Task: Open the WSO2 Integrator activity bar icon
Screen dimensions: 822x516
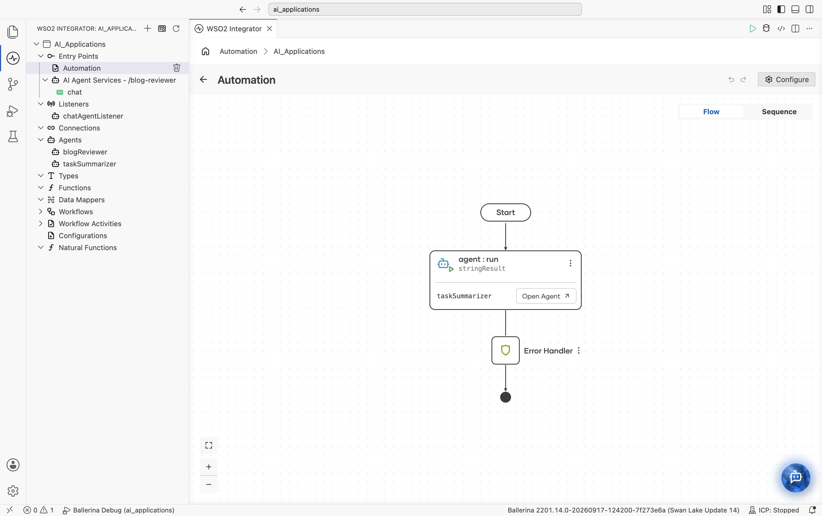Action: [x=13, y=58]
